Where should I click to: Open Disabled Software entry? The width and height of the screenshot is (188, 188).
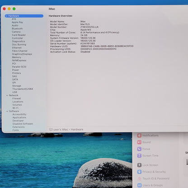23,124
